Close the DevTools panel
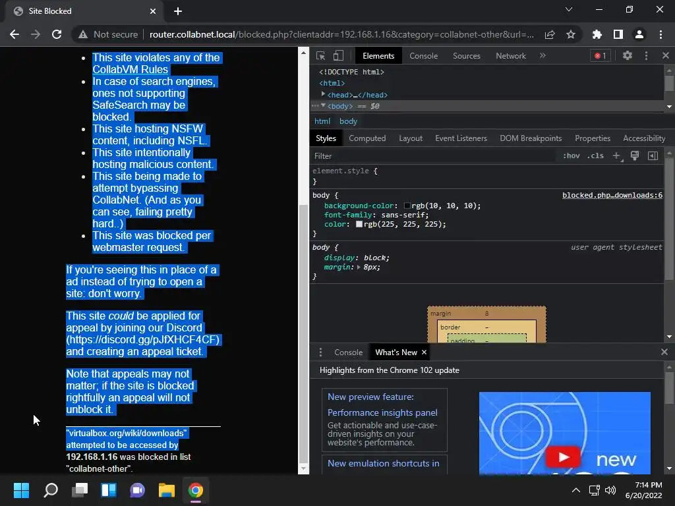 (x=666, y=55)
